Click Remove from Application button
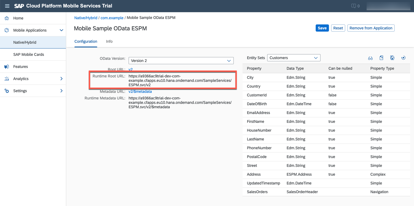This screenshot has height=206, width=414. (371, 28)
